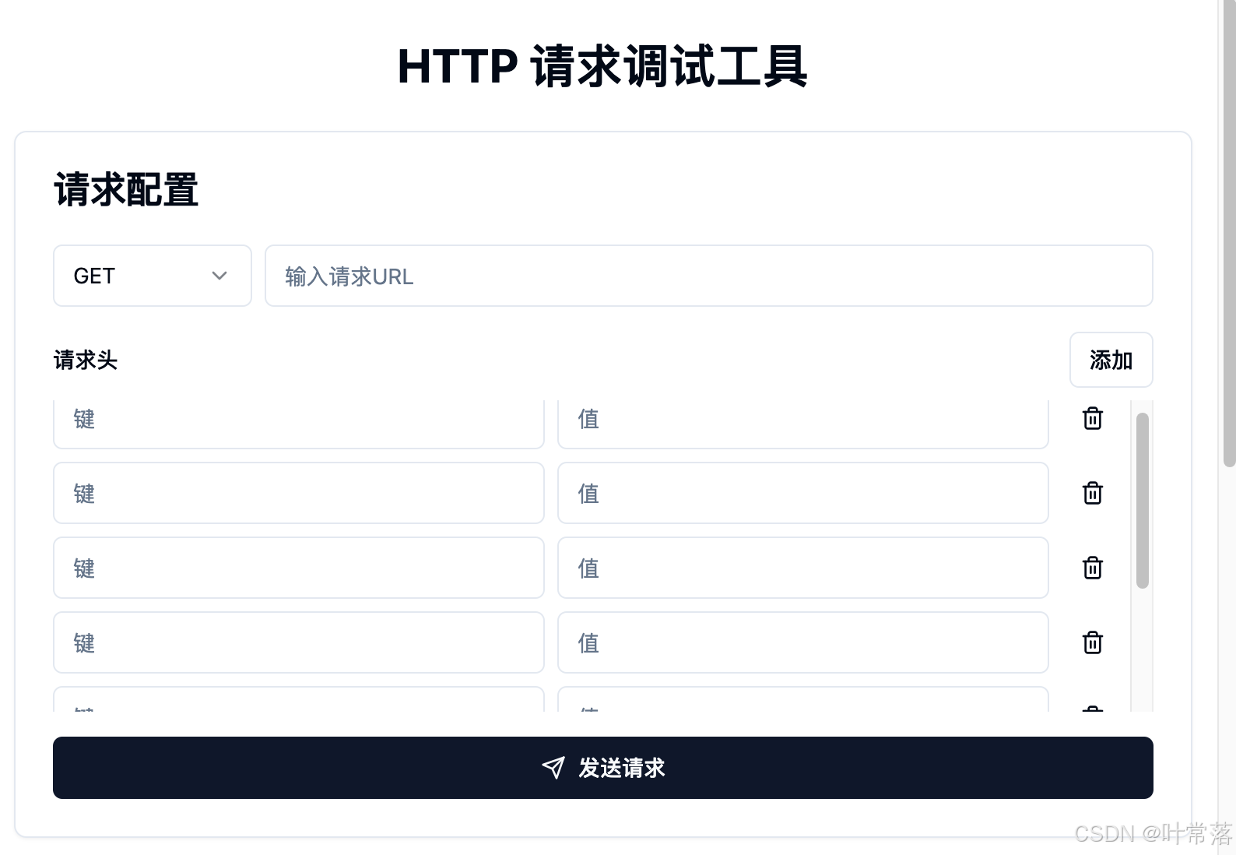
Task: Click the 添加 button to add a header
Action: pyautogui.click(x=1111, y=360)
